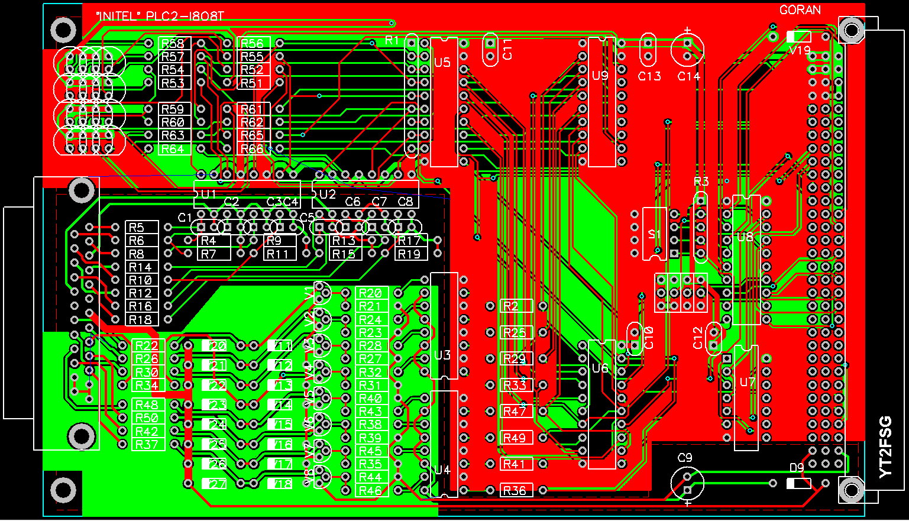
Task: Click resistor label R5
Action: [137, 228]
